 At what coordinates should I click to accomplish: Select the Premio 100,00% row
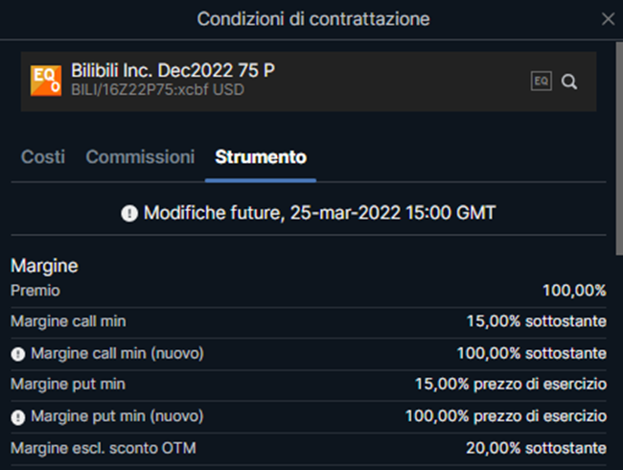tap(309, 291)
